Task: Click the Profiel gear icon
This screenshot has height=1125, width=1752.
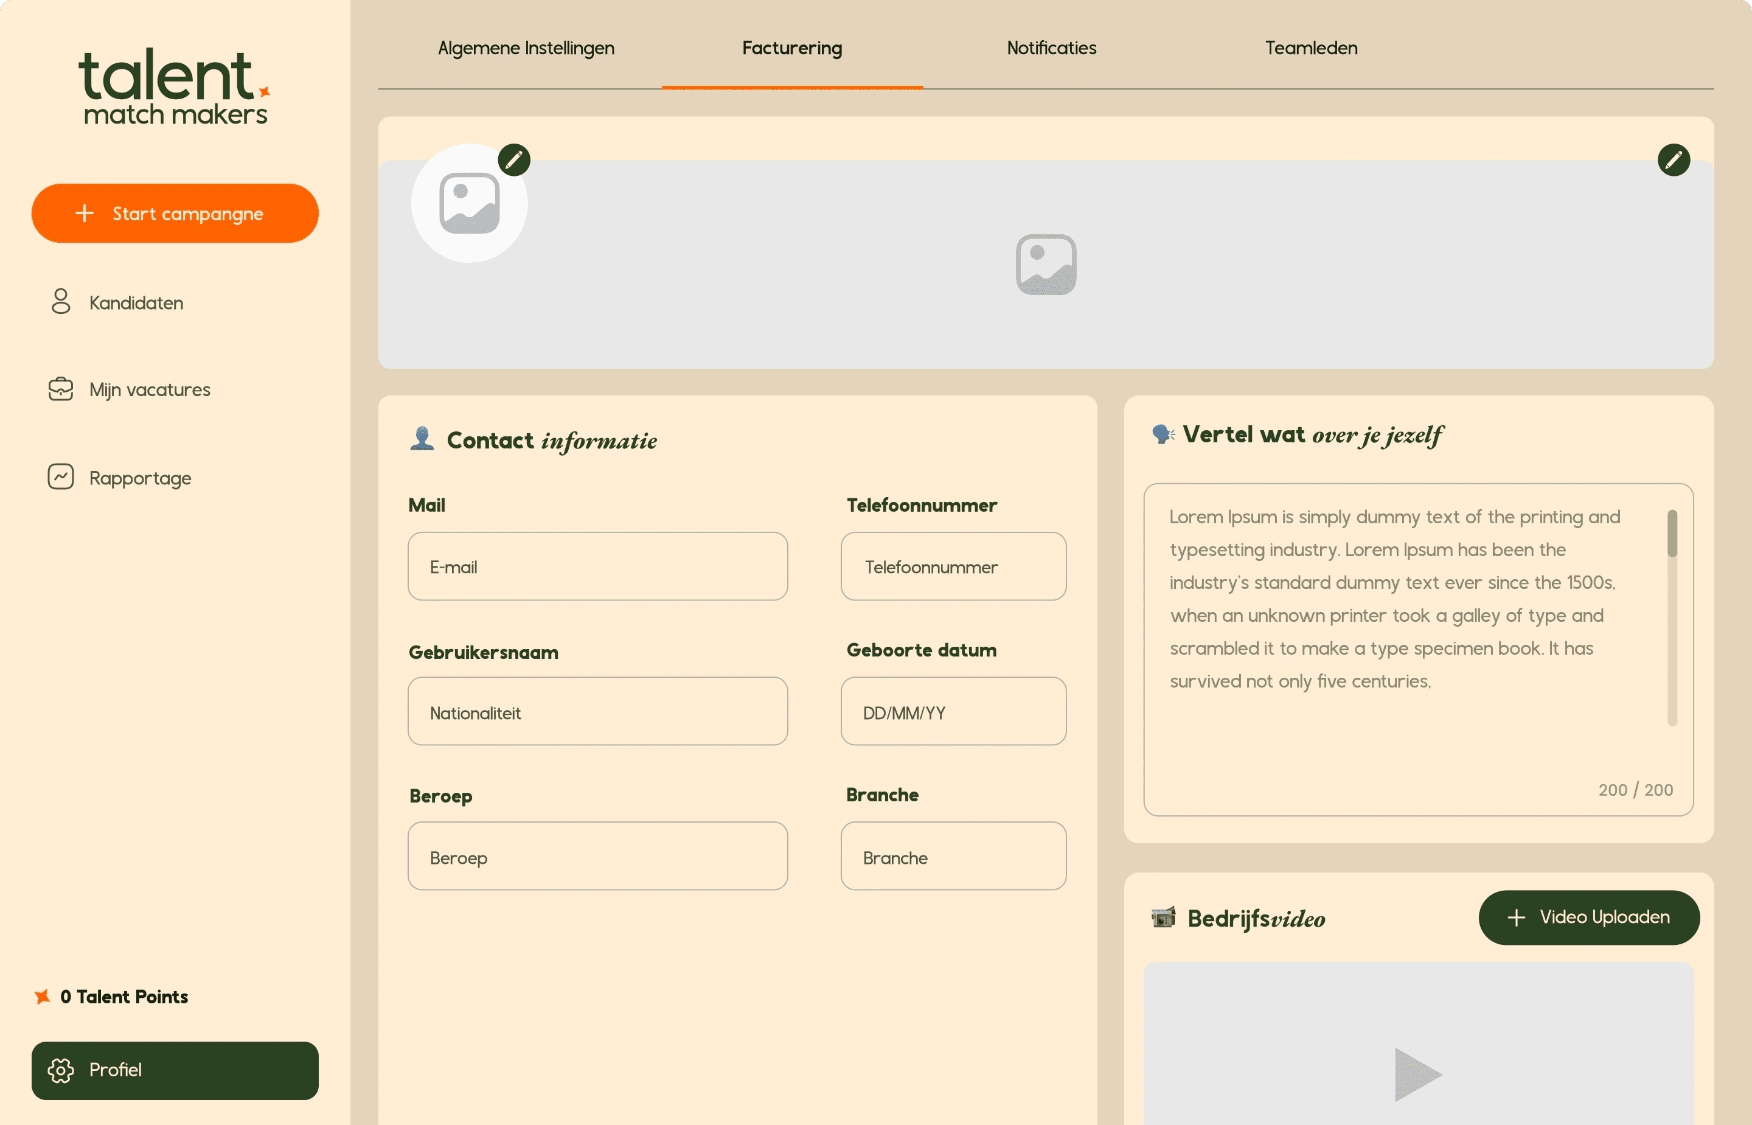Action: pos(61,1070)
